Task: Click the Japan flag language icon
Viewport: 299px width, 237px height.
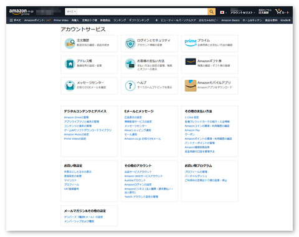Action: [x=222, y=12]
